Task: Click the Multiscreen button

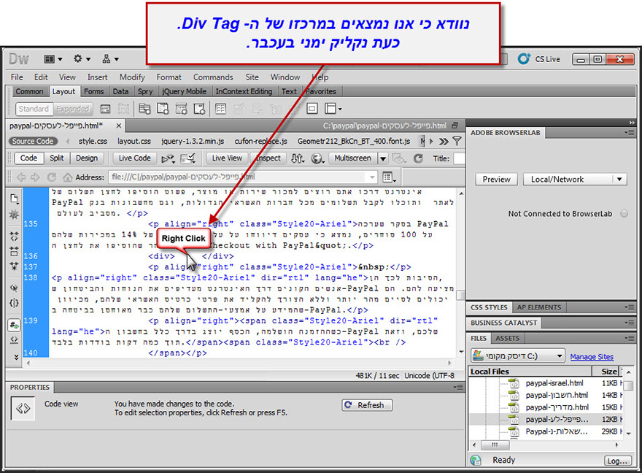Action: pos(352,158)
